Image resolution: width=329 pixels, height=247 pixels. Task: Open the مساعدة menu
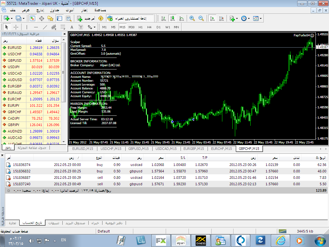pos(100,10)
